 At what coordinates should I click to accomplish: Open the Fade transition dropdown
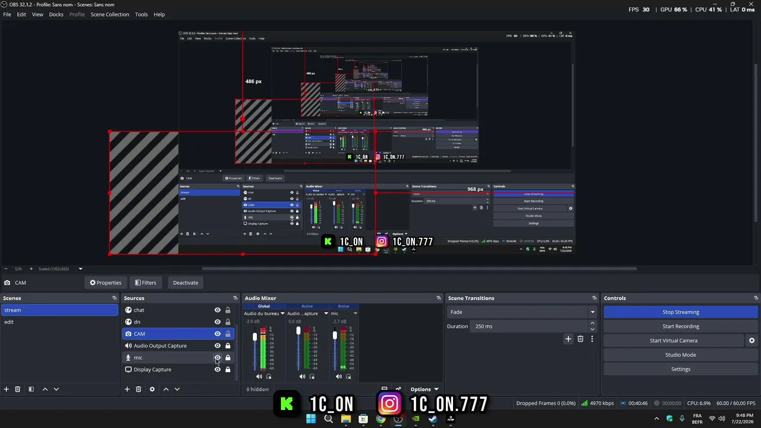(x=521, y=312)
